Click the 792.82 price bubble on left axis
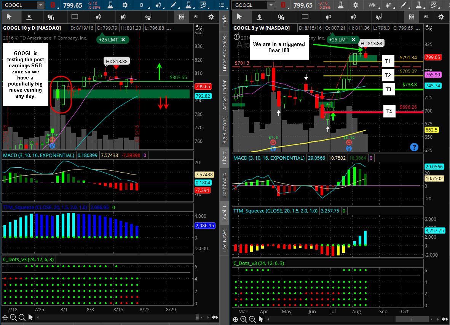Image resolution: width=450 pixels, height=325 pixels. pyautogui.click(x=203, y=96)
